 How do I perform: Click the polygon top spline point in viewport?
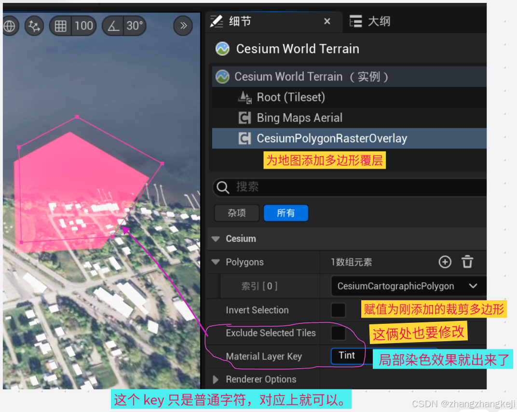(77, 117)
